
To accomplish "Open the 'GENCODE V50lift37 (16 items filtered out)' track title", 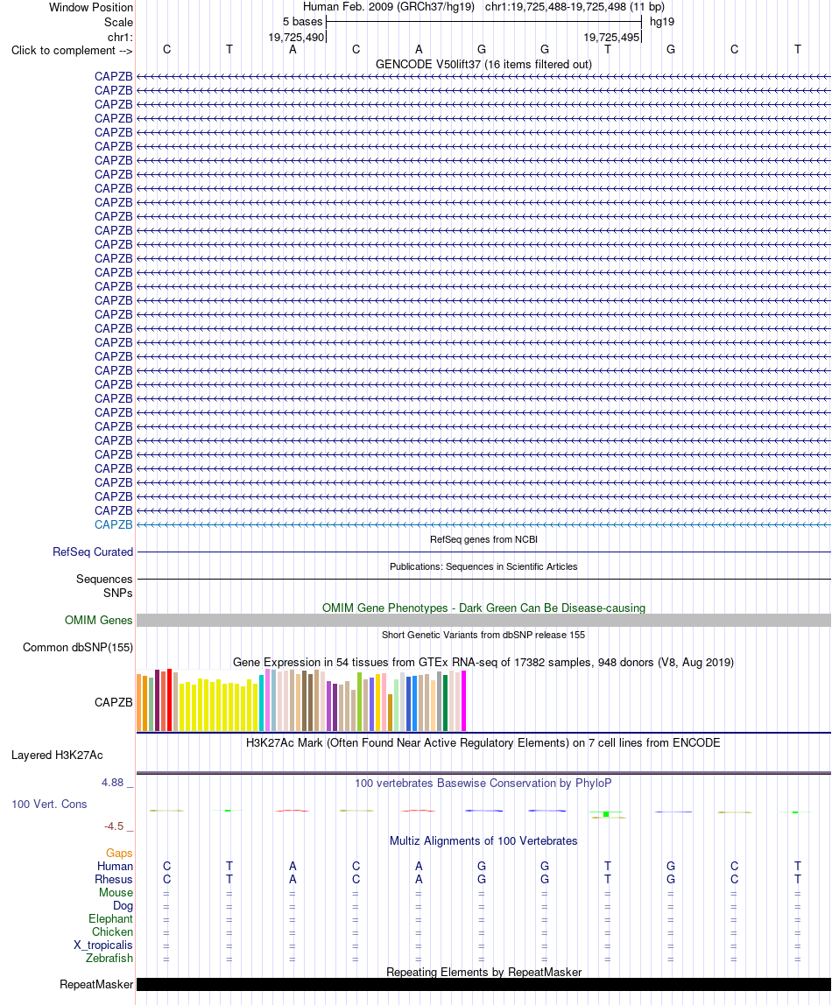I will click(483, 64).
